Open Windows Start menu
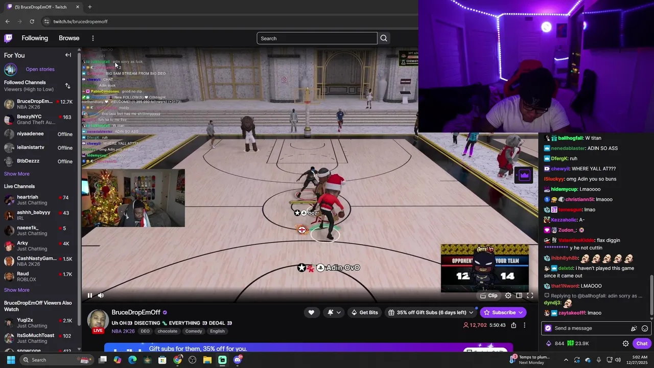654x368 pixels. [11, 360]
